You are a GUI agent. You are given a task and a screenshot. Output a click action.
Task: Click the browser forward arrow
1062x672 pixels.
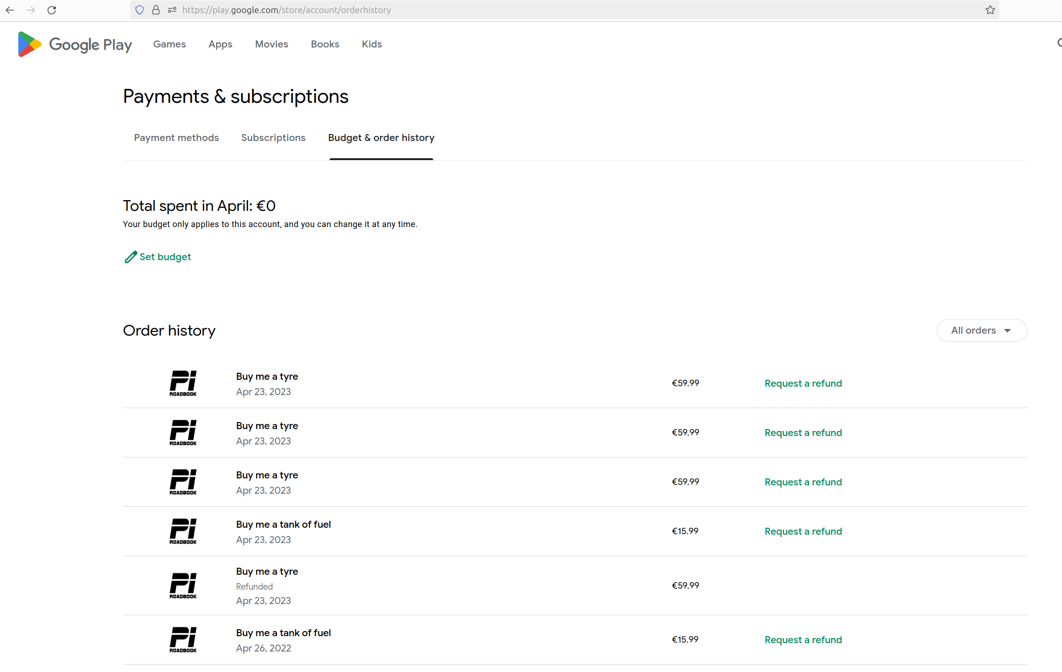pyautogui.click(x=31, y=10)
